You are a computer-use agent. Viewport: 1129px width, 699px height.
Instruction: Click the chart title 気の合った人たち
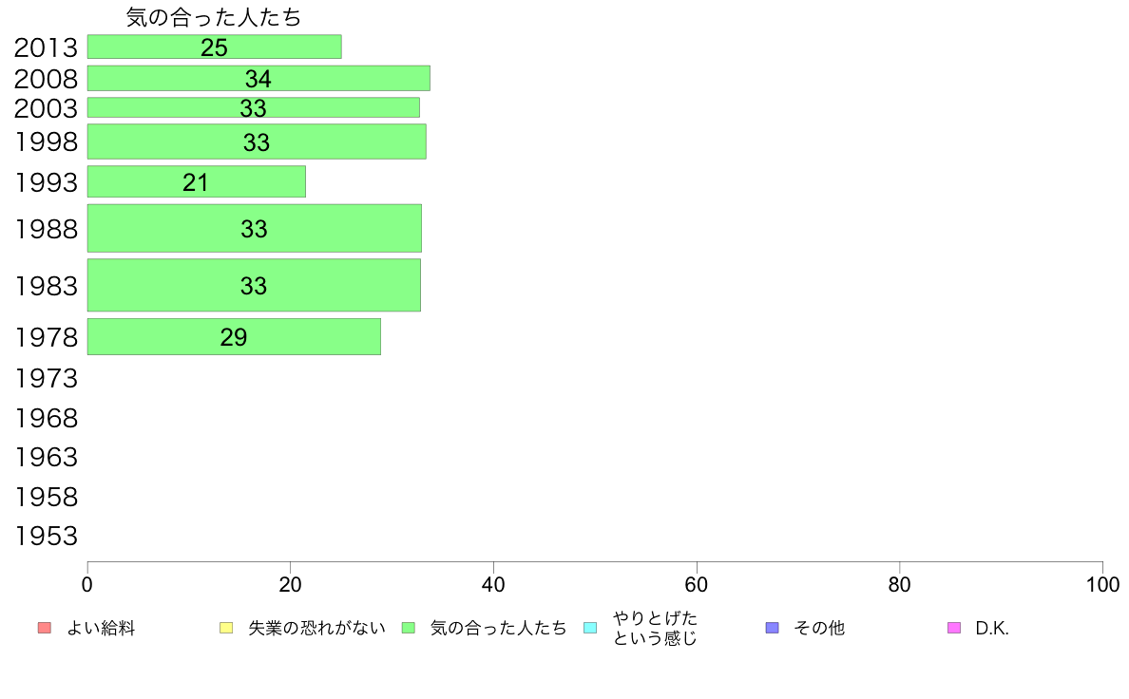pos(214,17)
